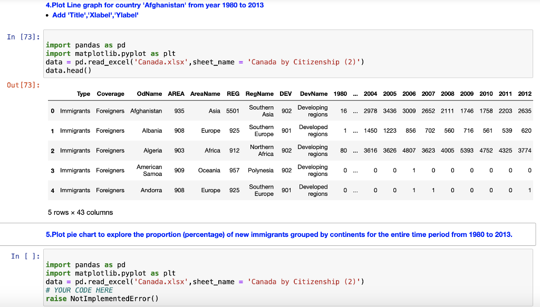The height and width of the screenshot is (307, 540).
Task: Click the 'Southern Asia' RegName cell
Action: pos(262,111)
